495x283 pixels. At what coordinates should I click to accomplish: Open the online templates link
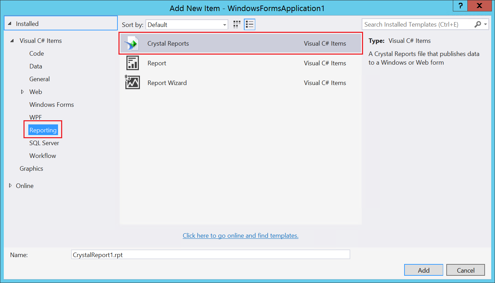click(x=240, y=236)
